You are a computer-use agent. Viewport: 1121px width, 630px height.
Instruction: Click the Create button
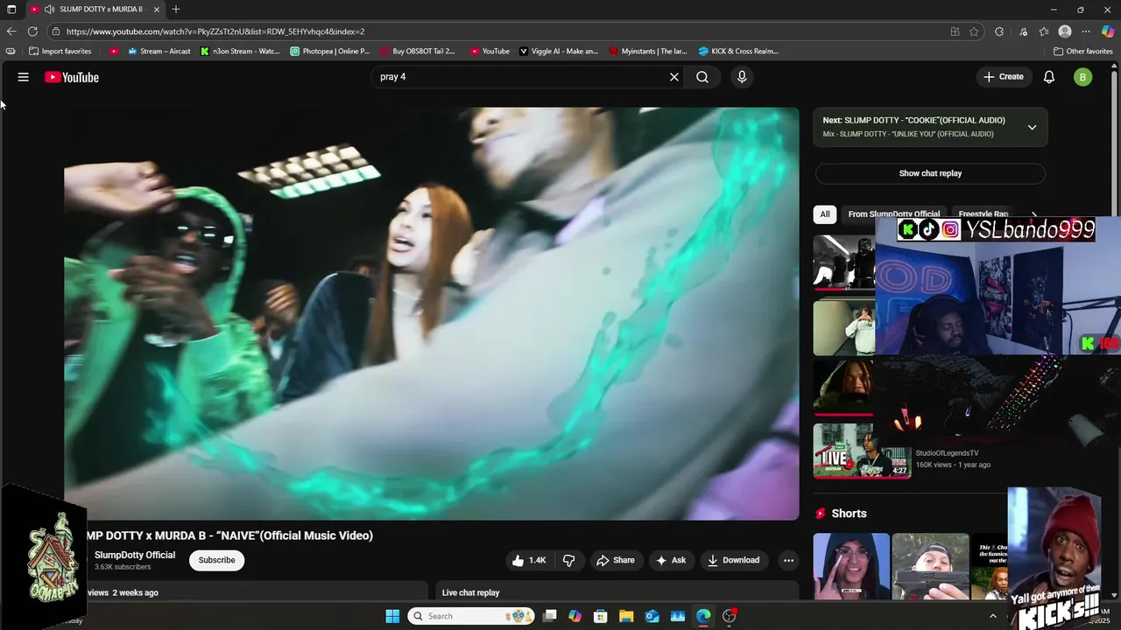point(1004,77)
